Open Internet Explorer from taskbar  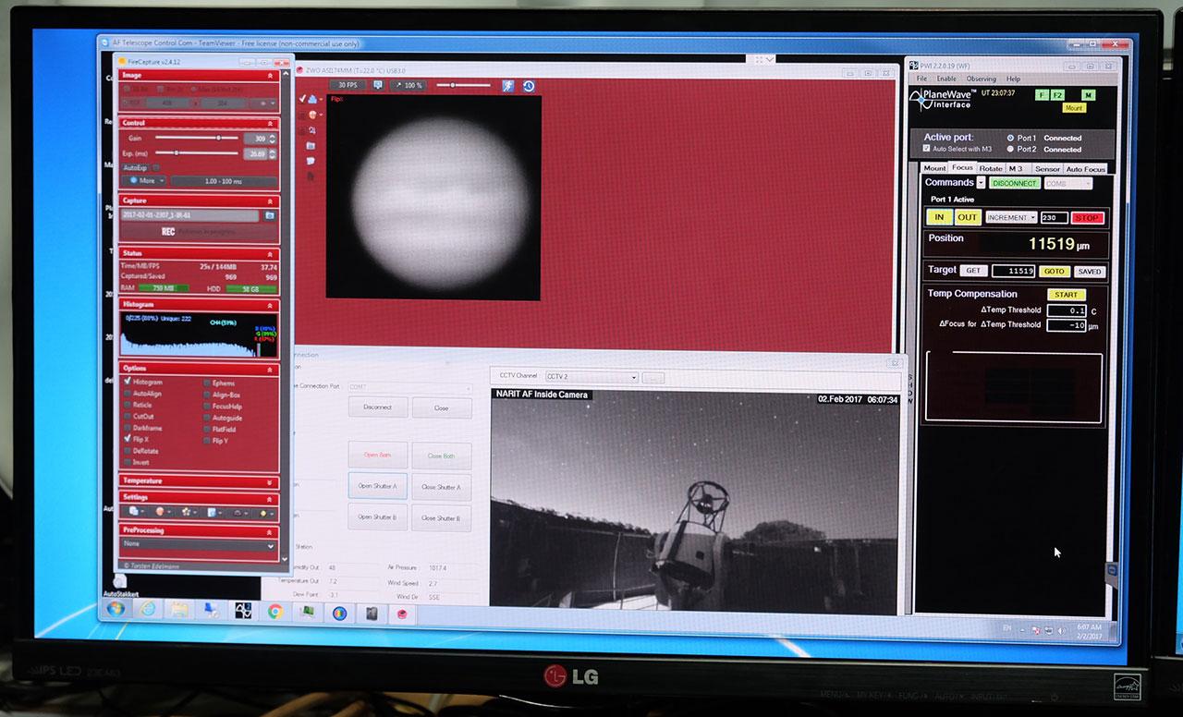click(147, 610)
